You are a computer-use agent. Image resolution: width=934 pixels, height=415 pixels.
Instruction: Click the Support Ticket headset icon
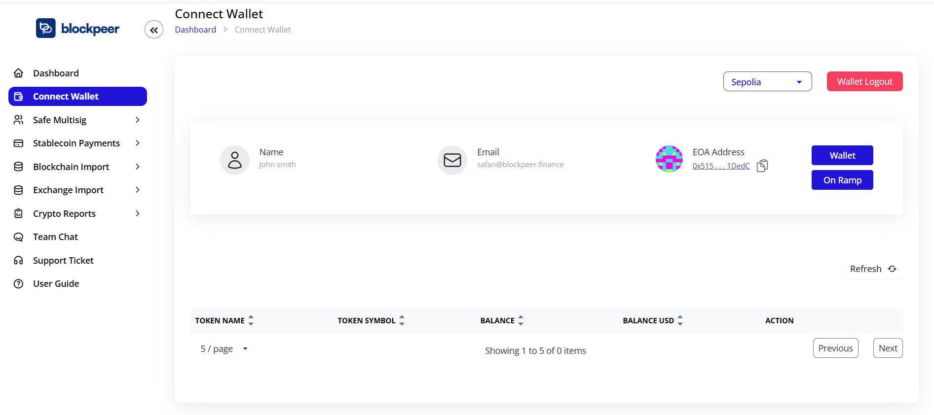19,261
